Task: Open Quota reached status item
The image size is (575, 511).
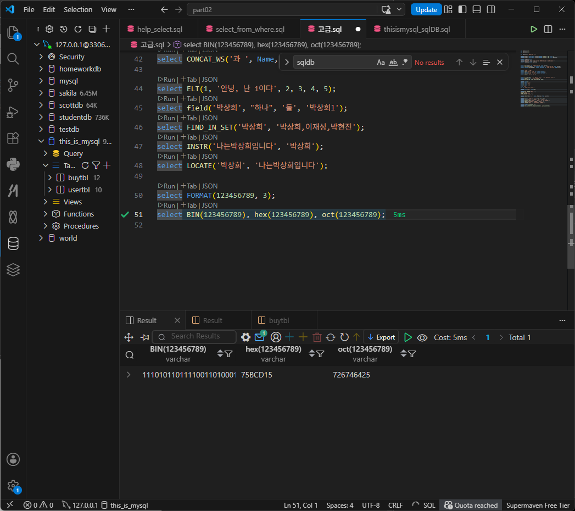Action: point(471,505)
